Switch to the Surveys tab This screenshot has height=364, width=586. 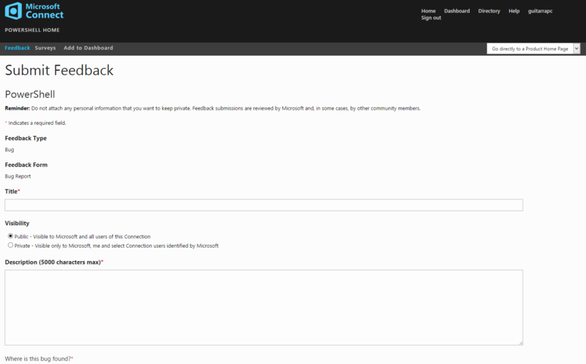45,48
